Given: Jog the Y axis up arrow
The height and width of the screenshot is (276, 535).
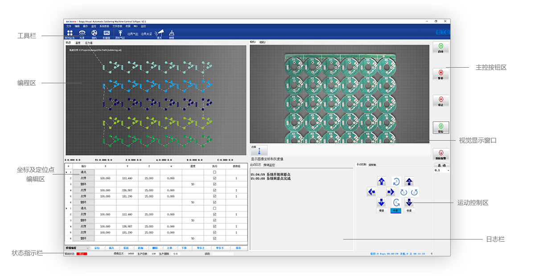Looking at the screenshot, I should click(x=381, y=181).
